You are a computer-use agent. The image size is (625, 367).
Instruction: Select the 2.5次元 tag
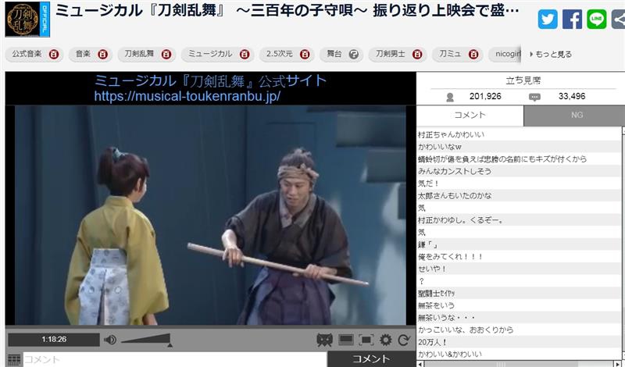(280, 54)
